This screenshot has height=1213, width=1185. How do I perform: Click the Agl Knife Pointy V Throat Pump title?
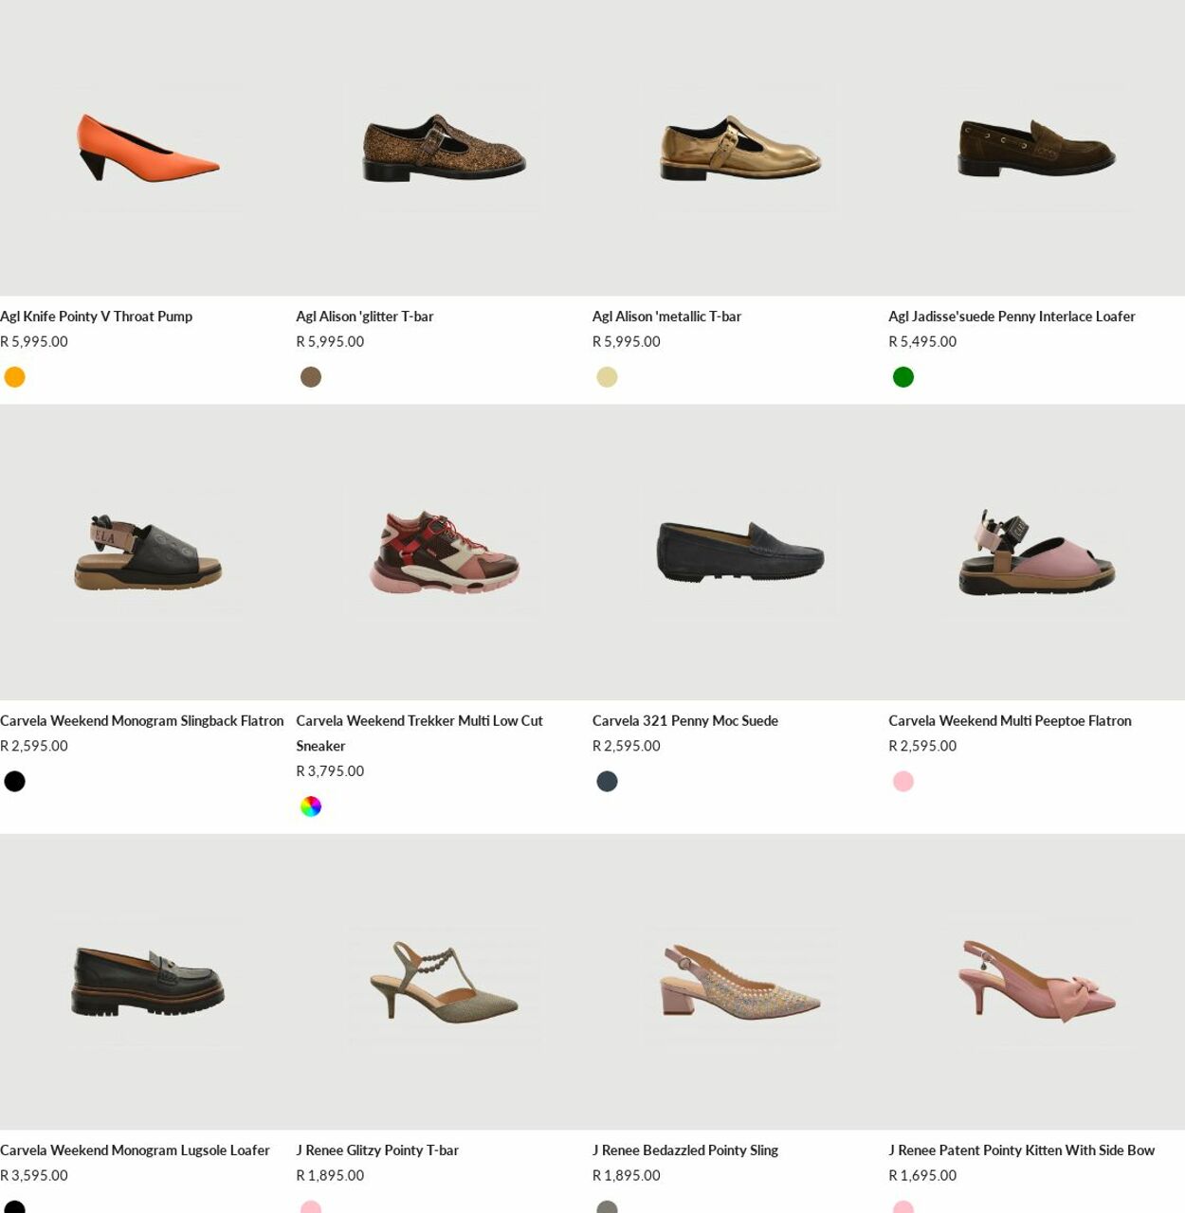point(96,317)
